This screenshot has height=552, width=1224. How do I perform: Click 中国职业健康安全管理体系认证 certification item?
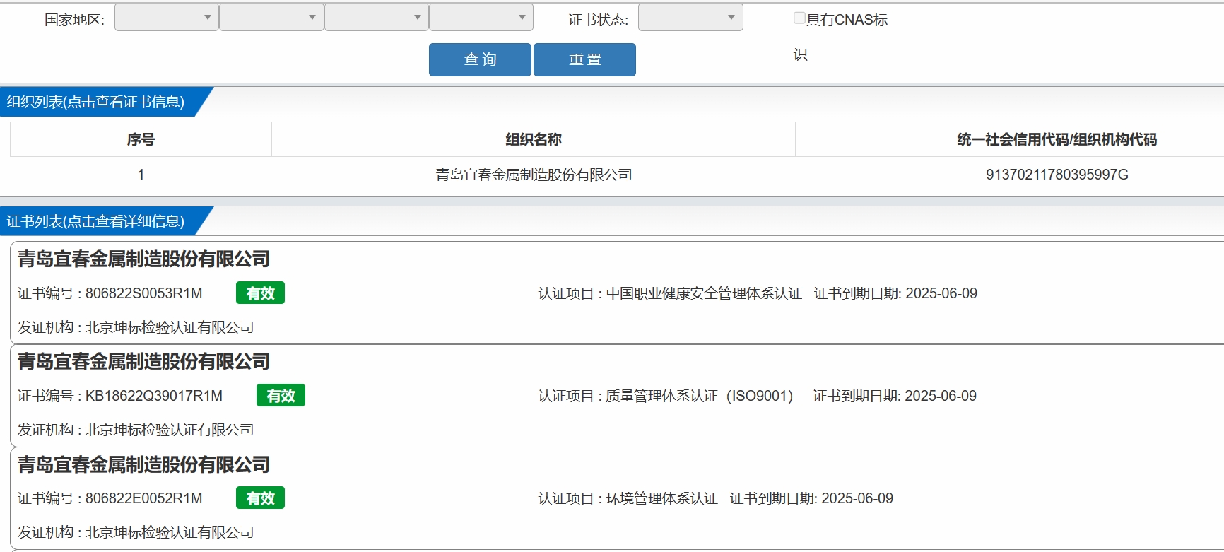pyautogui.click(x=704, y=293)
